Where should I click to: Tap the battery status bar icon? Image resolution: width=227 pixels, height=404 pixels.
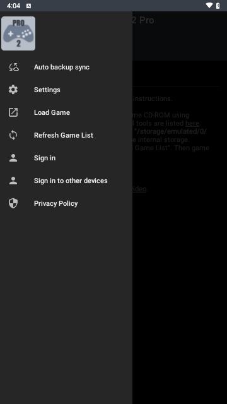218,6
